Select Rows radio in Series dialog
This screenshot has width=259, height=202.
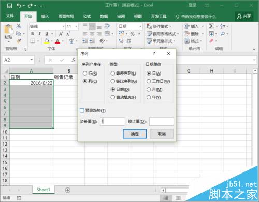pyautogui.click(x=85, y=74)
